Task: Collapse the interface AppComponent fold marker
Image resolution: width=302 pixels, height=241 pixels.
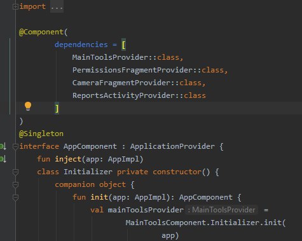Action: click(15, 146)
